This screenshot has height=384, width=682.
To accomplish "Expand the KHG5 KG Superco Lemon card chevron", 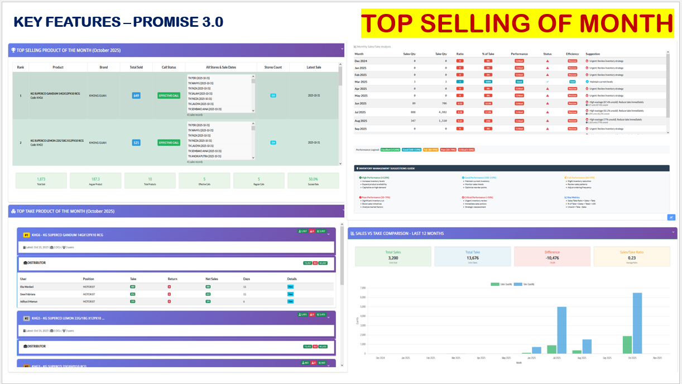I will pos(329,318).
